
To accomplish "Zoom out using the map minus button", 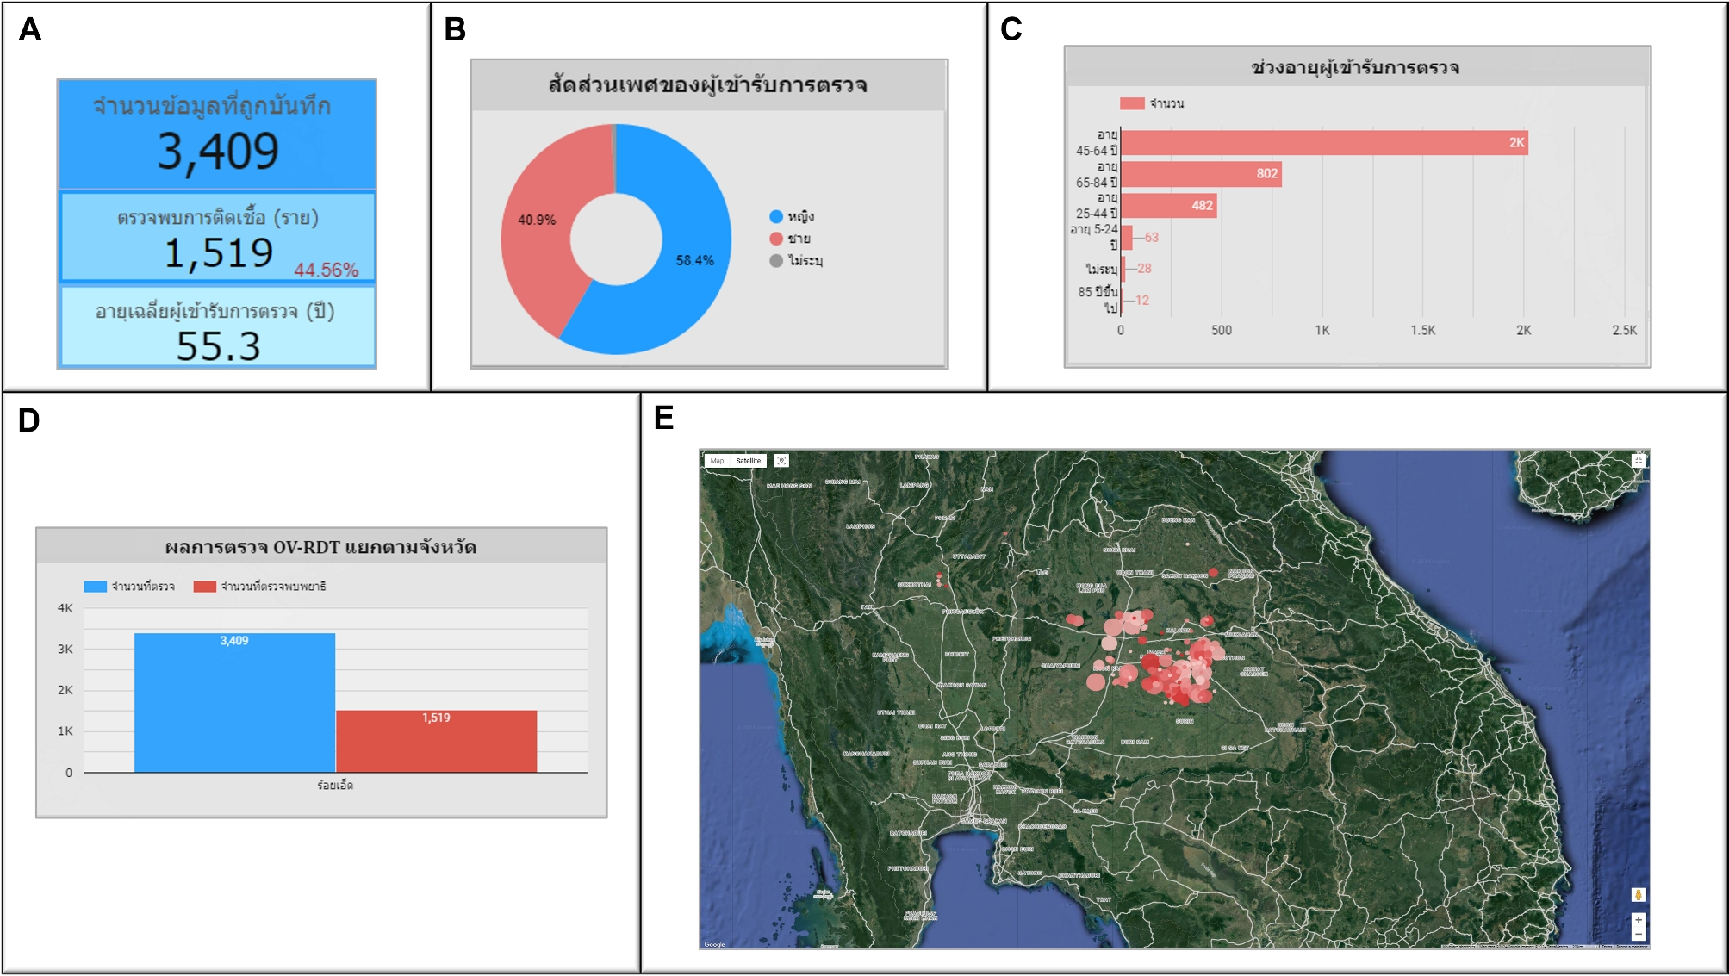I will (x=1638, y=934).
